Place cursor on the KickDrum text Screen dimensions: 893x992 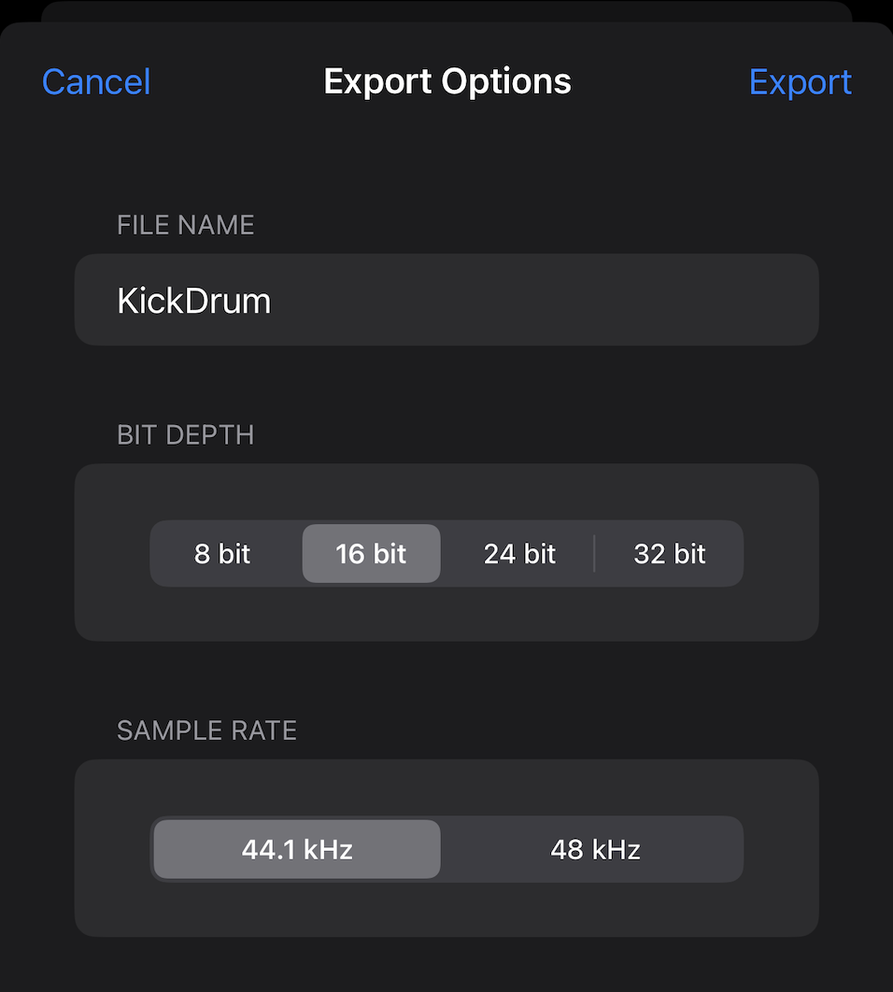193,301
